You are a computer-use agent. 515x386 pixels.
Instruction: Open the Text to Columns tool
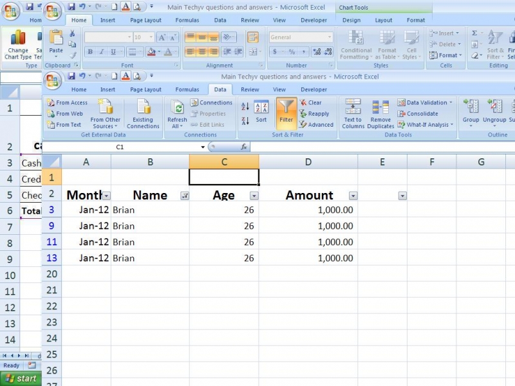(353, 114)
